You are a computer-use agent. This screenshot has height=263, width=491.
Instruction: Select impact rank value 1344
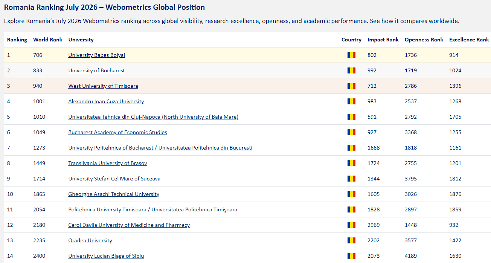pos(374,179)
